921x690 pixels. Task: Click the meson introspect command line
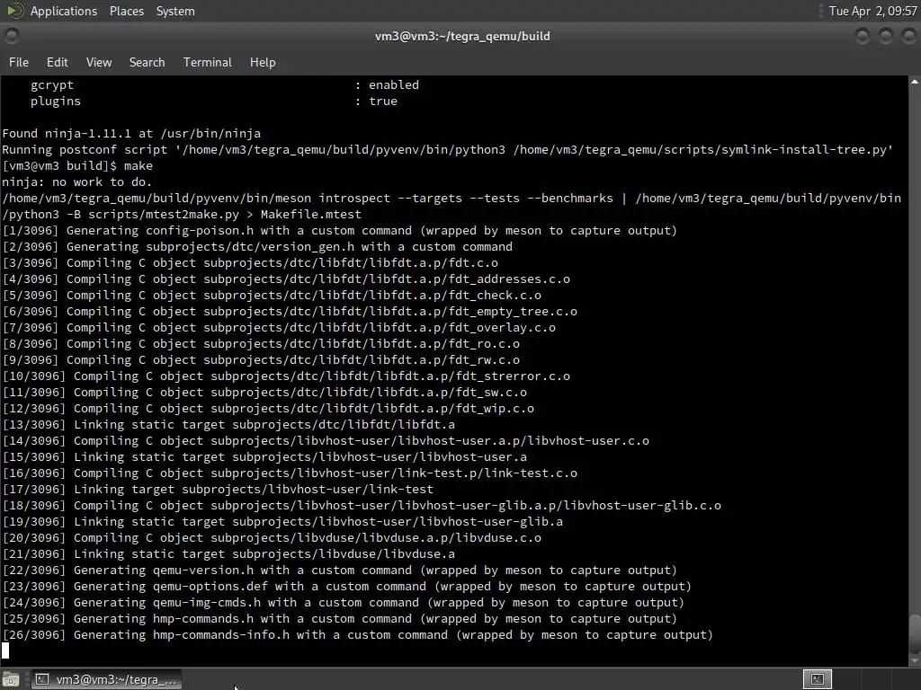tap(452, 206)
